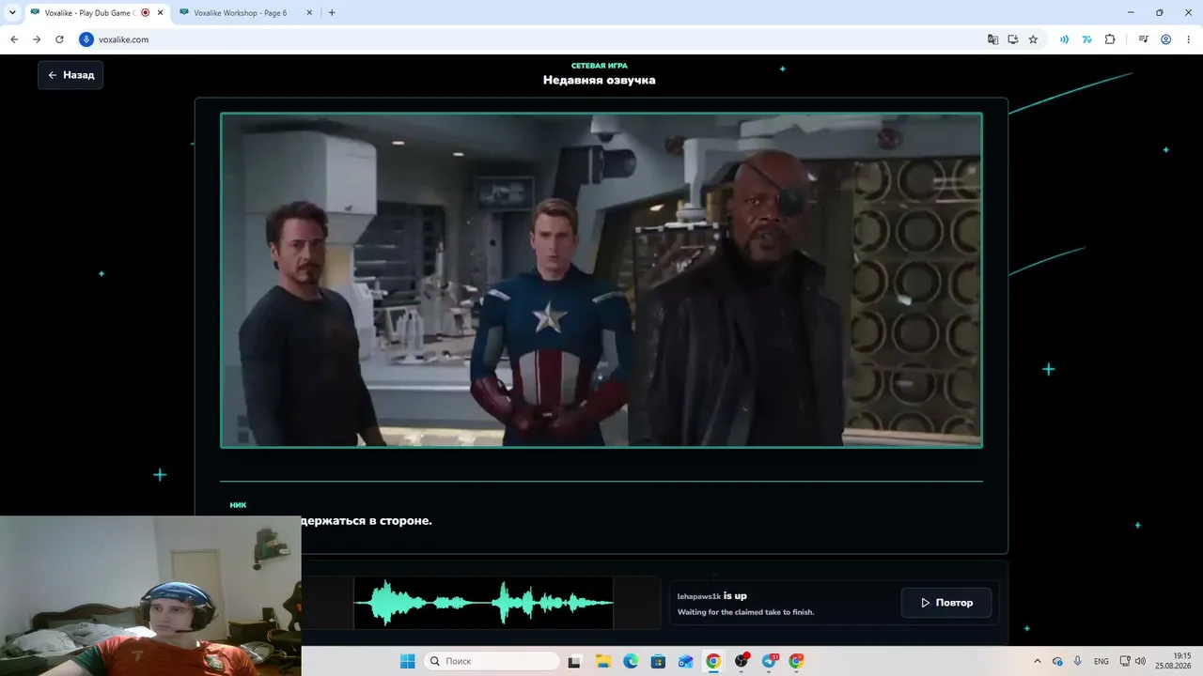Open the sound wave extension icon

(x=1065, y=39)
